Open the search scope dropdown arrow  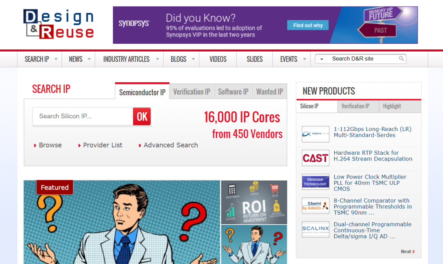[322, 59]
